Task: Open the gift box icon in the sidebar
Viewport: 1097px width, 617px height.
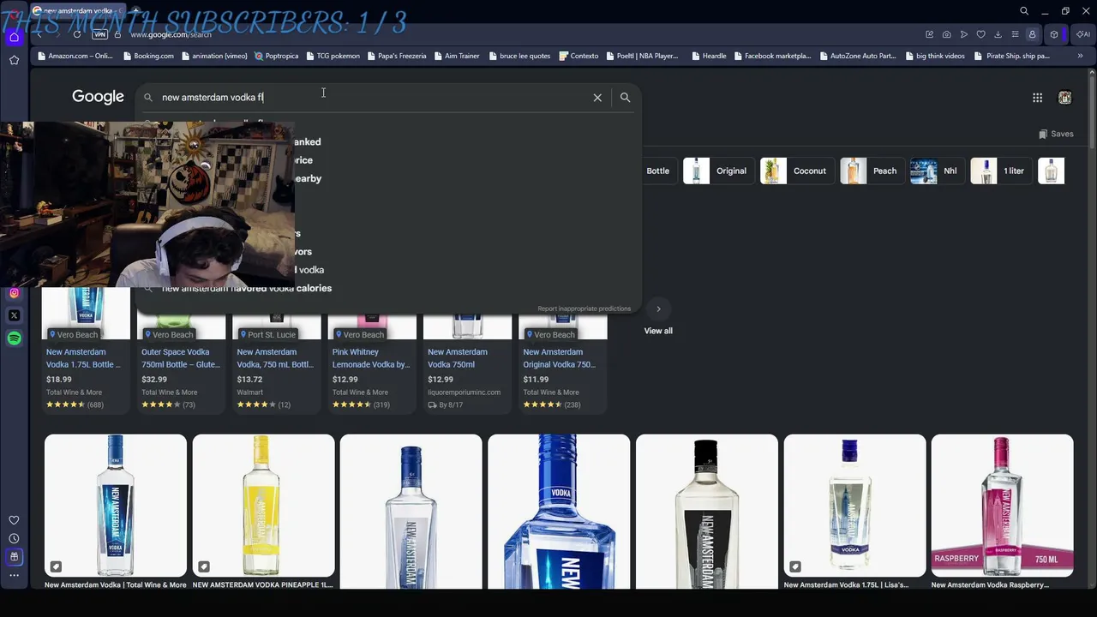Action: (14, 557)
